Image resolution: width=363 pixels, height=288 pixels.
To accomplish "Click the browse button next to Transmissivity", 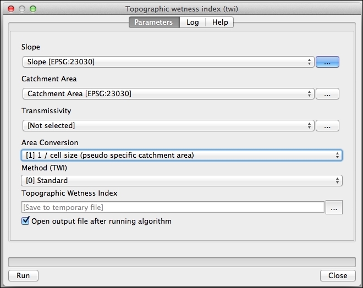I will 327,126.
